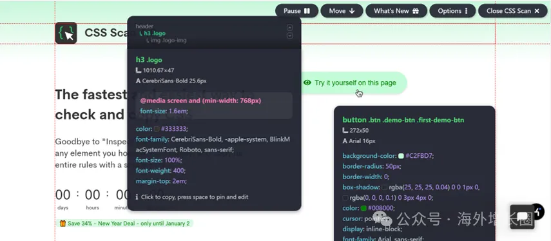Pause the CSS Scan inspector
551x241 pixels.
pyautogui.click(x=296, y=11)
